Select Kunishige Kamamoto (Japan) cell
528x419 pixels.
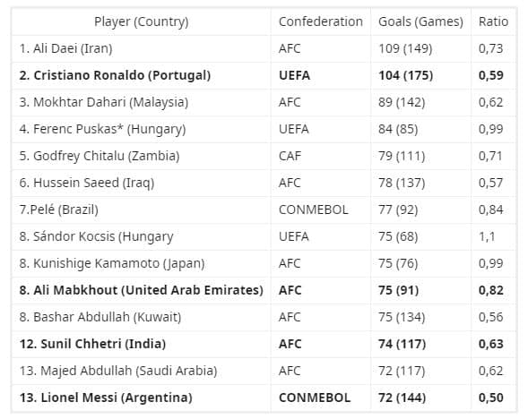click(x=141, y=263)
